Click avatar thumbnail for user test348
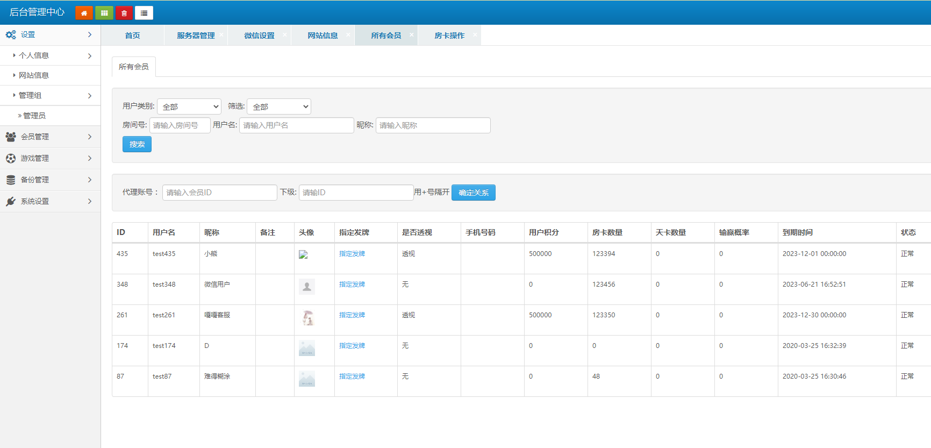Screen dimensions: 931x448 307,287
